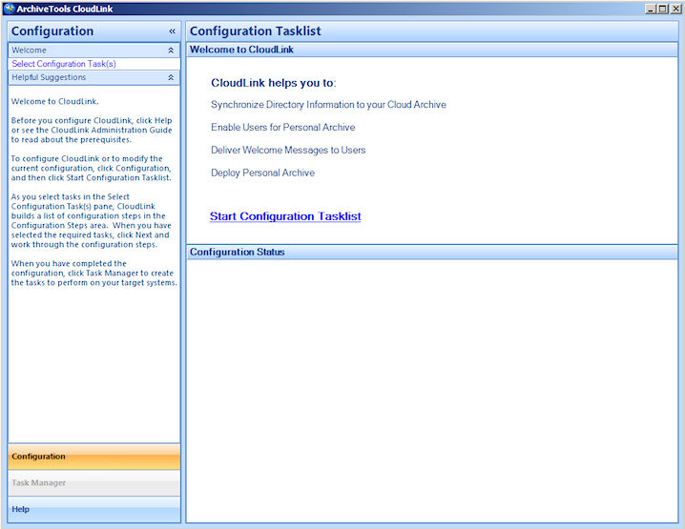
Task: Close the CloudLink window
Action: coord(675,9)
